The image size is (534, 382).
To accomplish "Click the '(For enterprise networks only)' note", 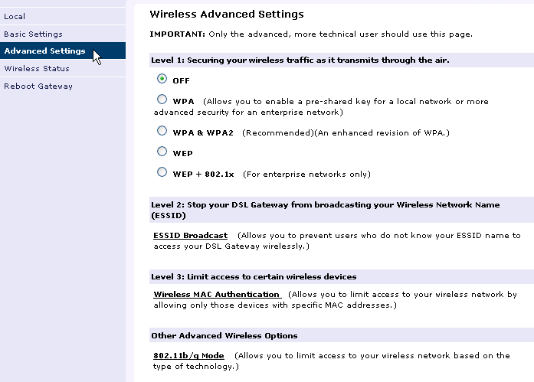I will coord(306,175).
